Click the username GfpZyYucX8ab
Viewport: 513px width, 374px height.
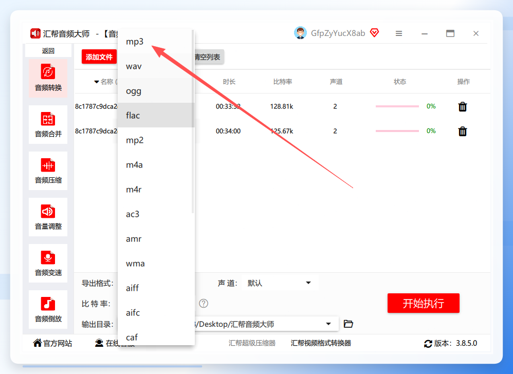click(338, 33)
